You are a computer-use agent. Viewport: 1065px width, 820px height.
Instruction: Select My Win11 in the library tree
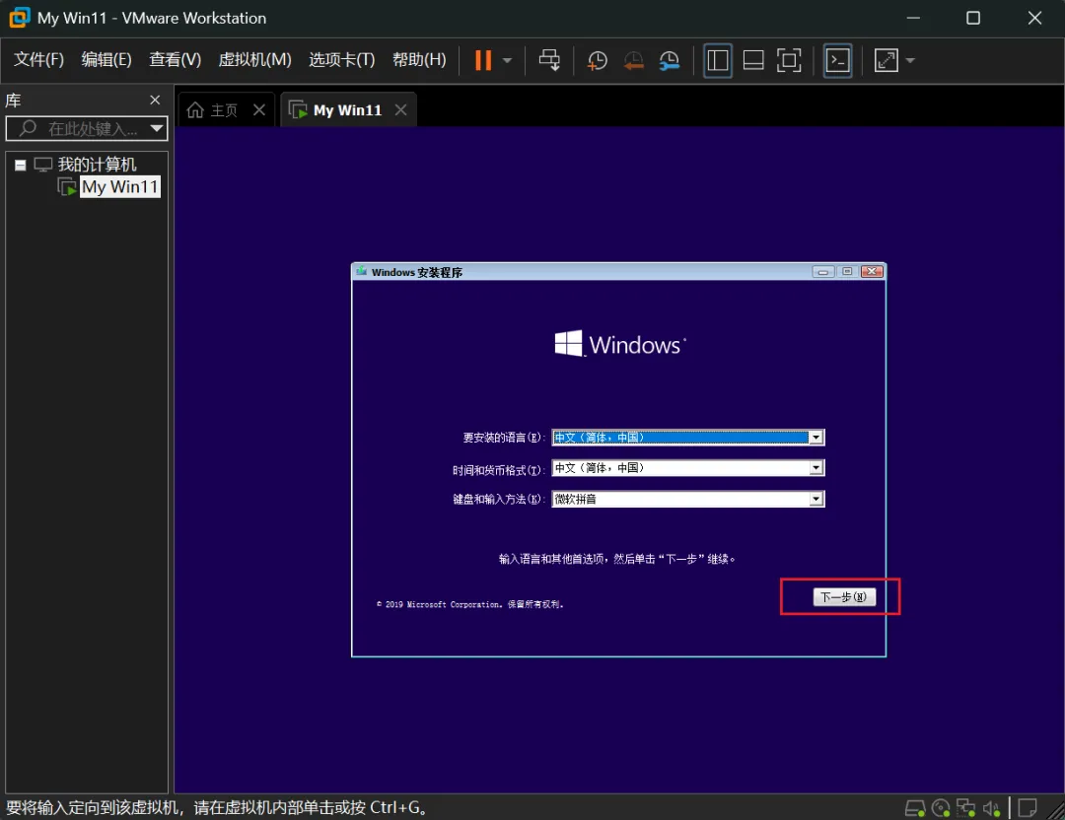pyautogui.click(x=119, y=186)
